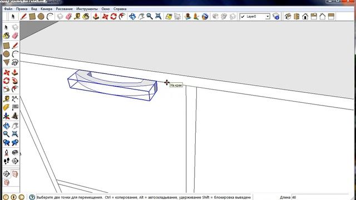Open the Справка menu
This screenshot has height=200, width=356.
120,9
